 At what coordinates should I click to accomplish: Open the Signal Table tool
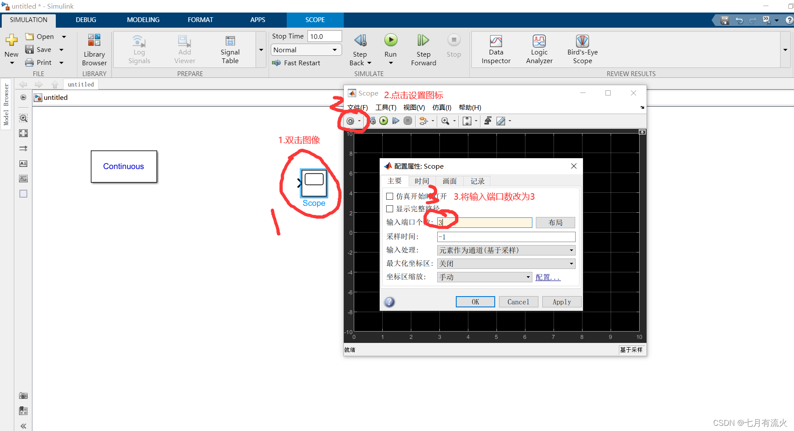[x=230, y=50]
